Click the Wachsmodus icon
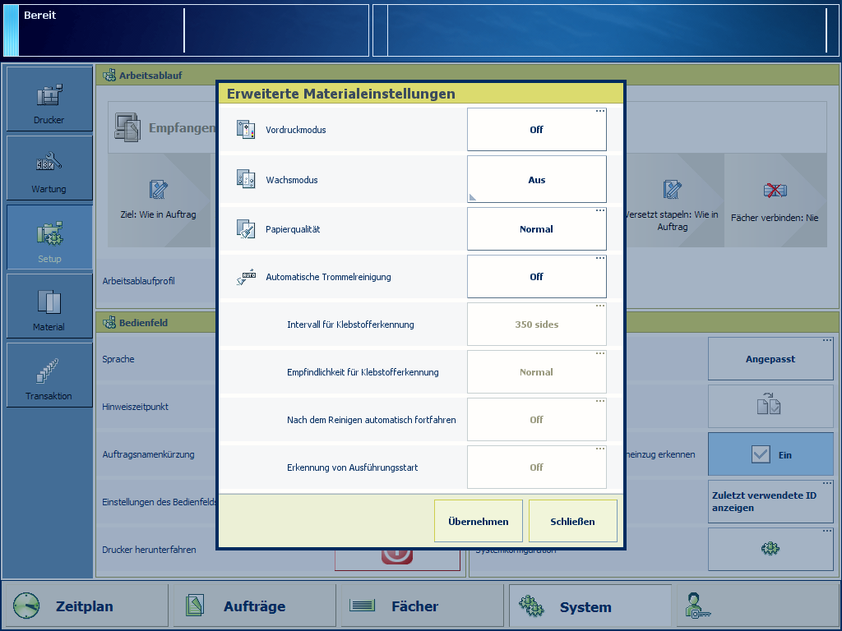 (x=246, y=180)
